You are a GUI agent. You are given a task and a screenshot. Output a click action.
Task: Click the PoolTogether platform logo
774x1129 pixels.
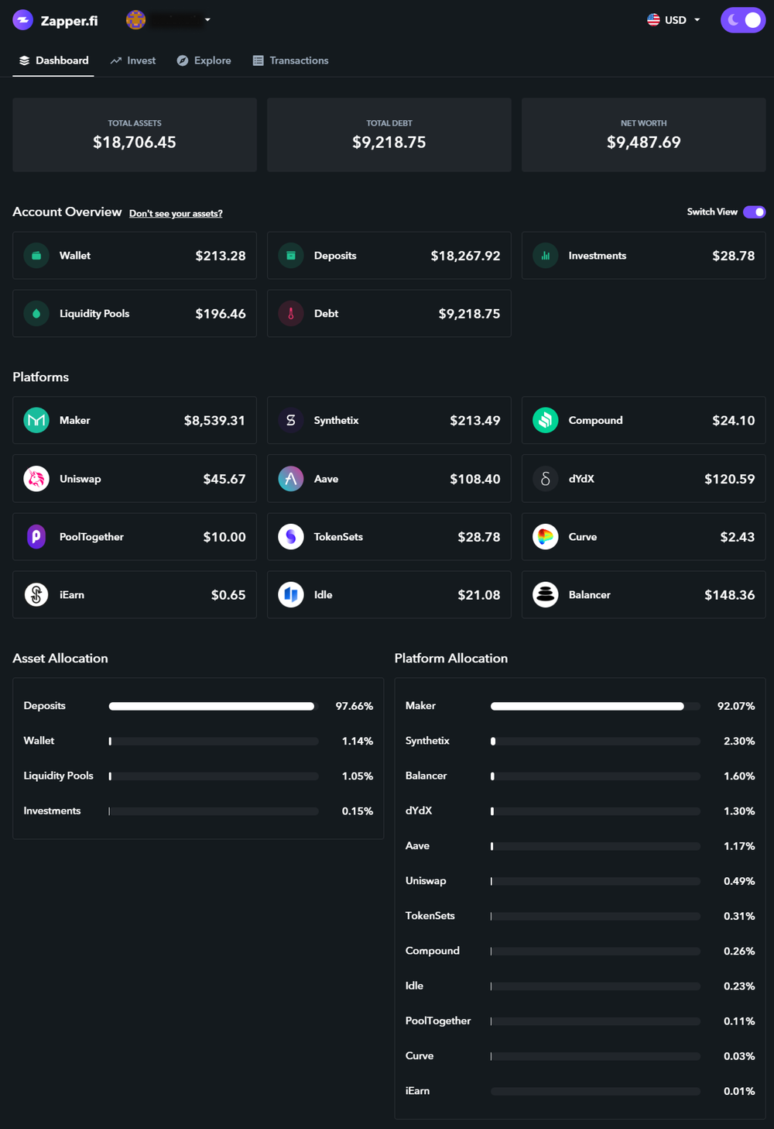coord(36,537)
